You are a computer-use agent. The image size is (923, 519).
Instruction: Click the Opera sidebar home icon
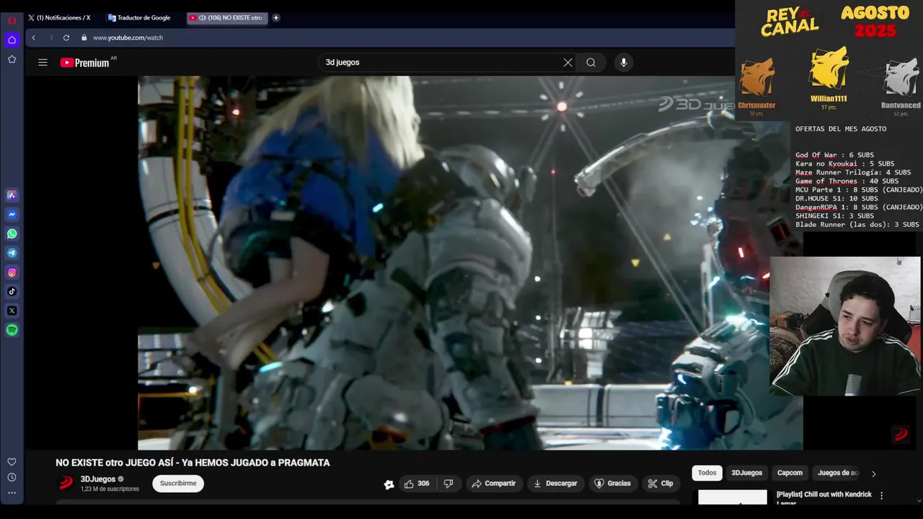[12, 40]
